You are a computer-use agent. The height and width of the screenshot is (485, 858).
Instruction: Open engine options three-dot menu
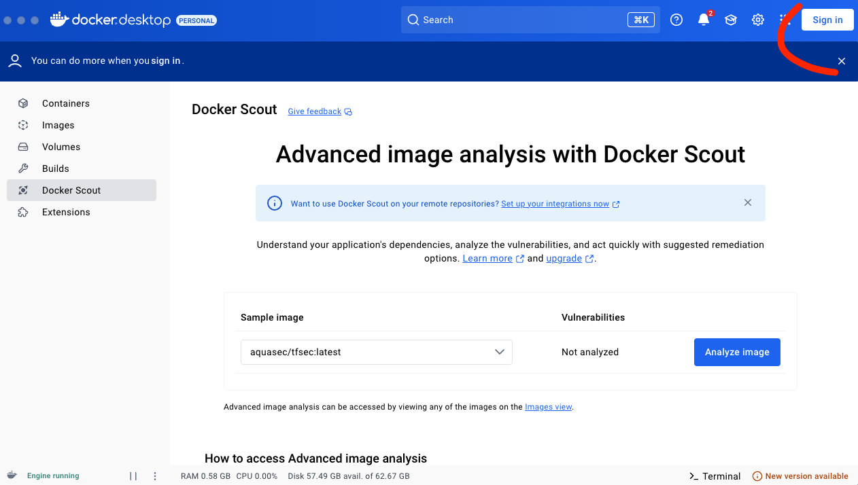pyautogui.click(x=155, y=476)
